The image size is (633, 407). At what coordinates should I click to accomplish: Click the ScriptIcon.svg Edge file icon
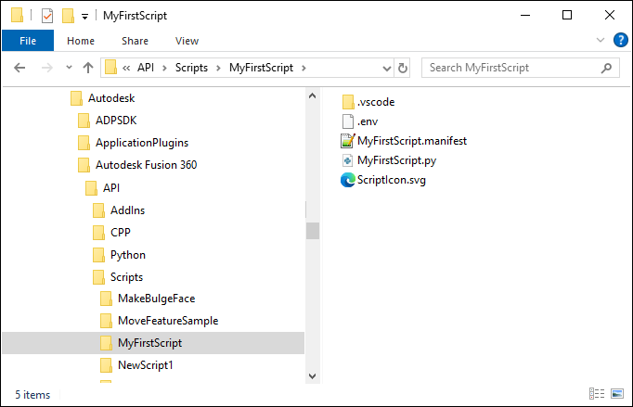pos(348,180)
